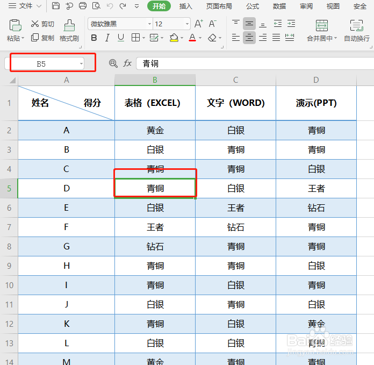Increase font size with A+ icon
Viewport: 374px width, 365px height.
click(199, 24)
